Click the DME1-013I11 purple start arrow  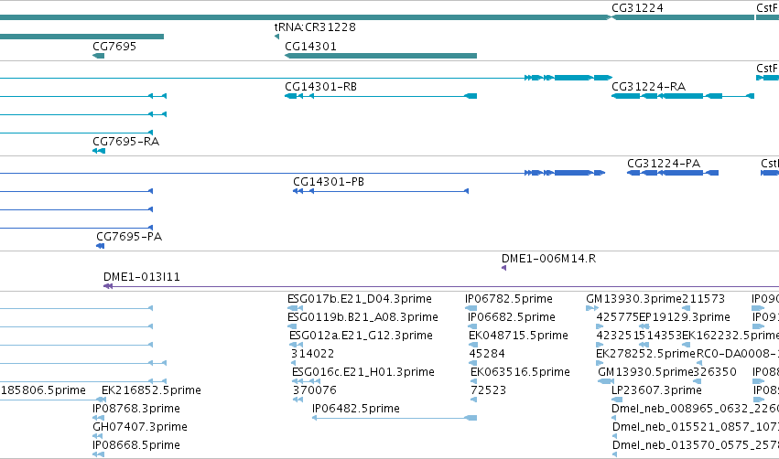(108, 286)
